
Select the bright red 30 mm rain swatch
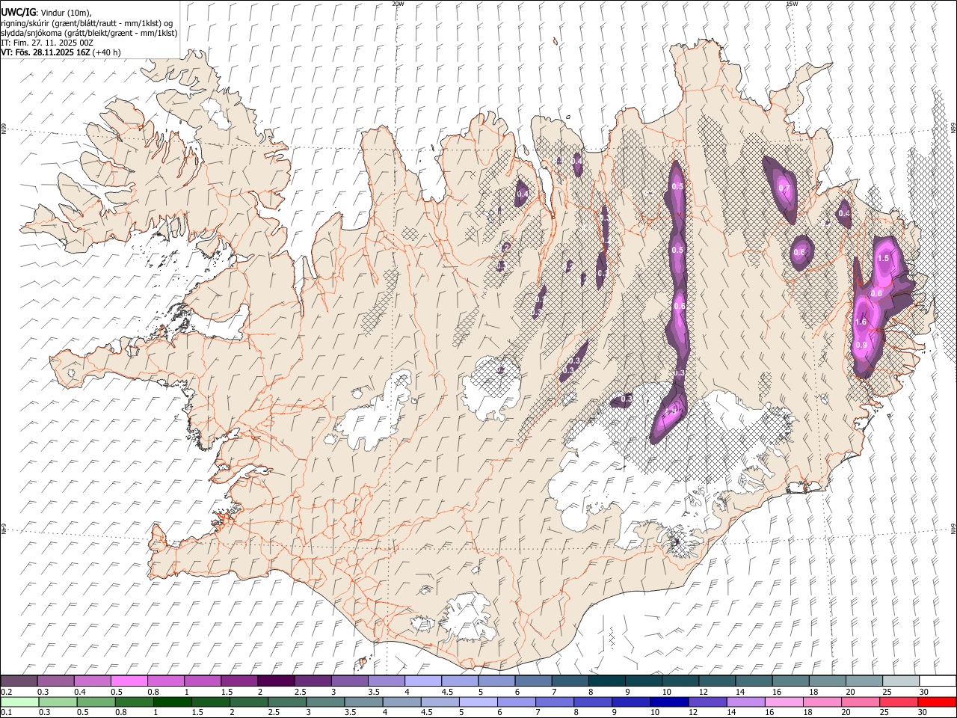click(937, 702)
